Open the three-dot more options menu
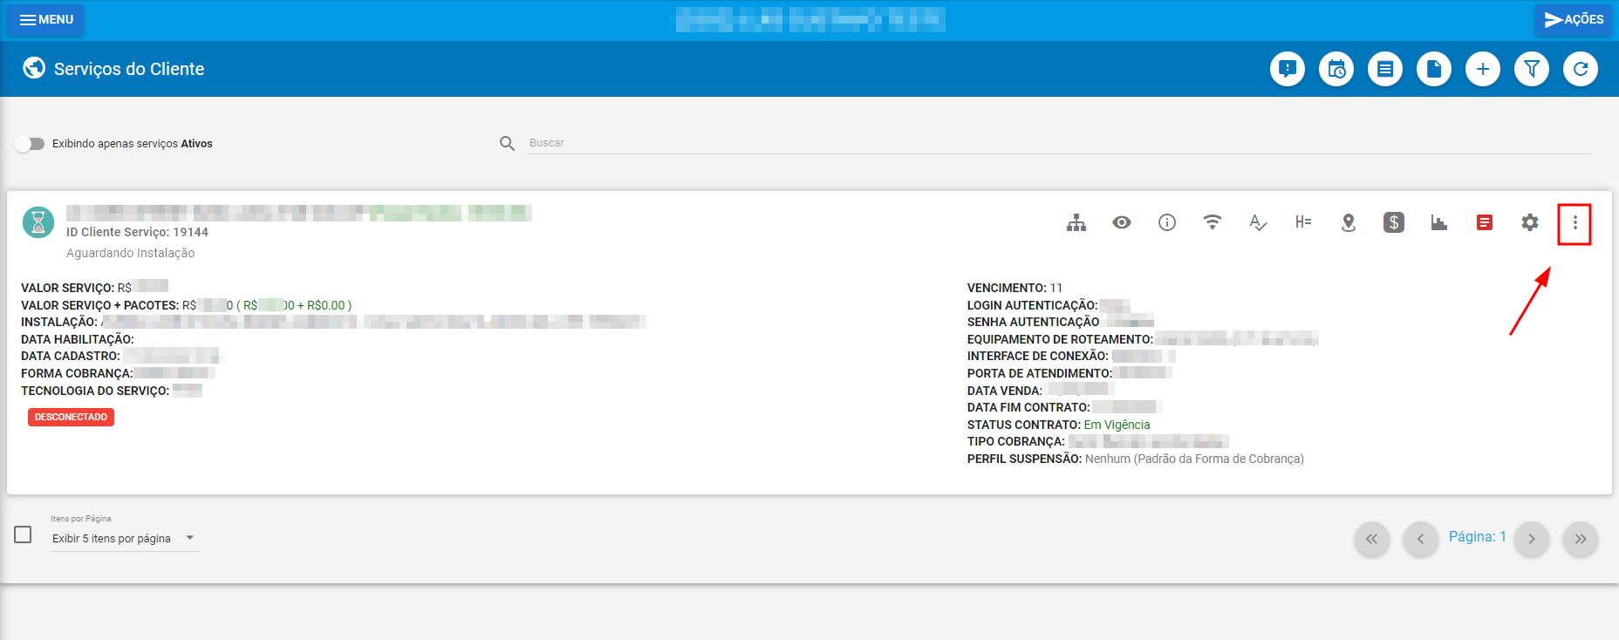Image resolution: width=1619 pixels, height=640 pixels. (x=1575, y=223)
